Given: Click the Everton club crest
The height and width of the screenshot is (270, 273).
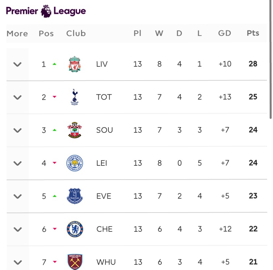Looking at the screenshot, I should (x=75, y=196).
